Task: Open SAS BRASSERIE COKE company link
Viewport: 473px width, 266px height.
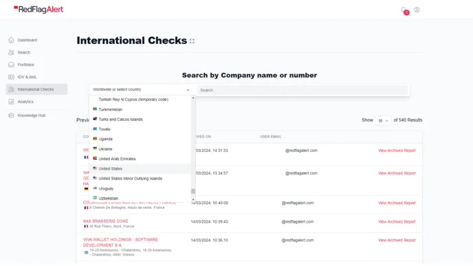Action: pos(106,221)
